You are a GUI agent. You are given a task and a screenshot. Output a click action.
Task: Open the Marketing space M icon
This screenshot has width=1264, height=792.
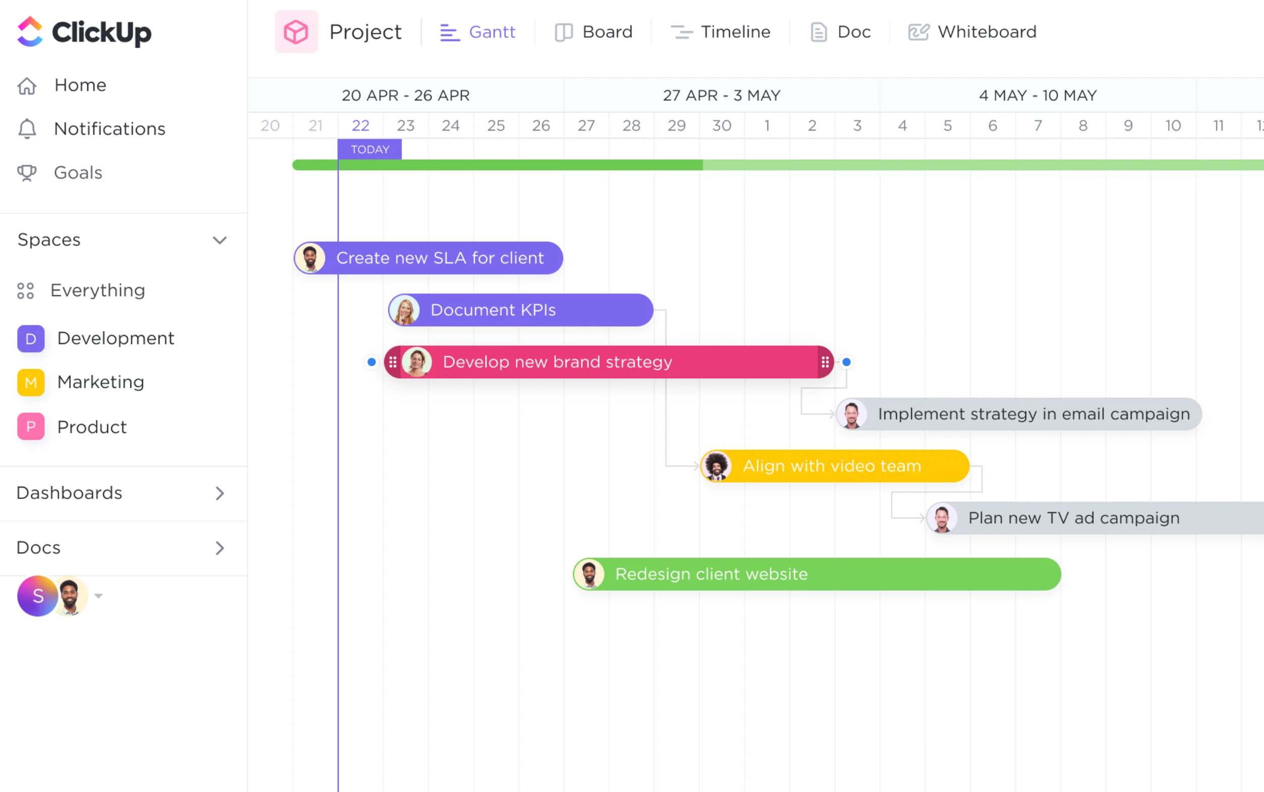click(30, 383)
